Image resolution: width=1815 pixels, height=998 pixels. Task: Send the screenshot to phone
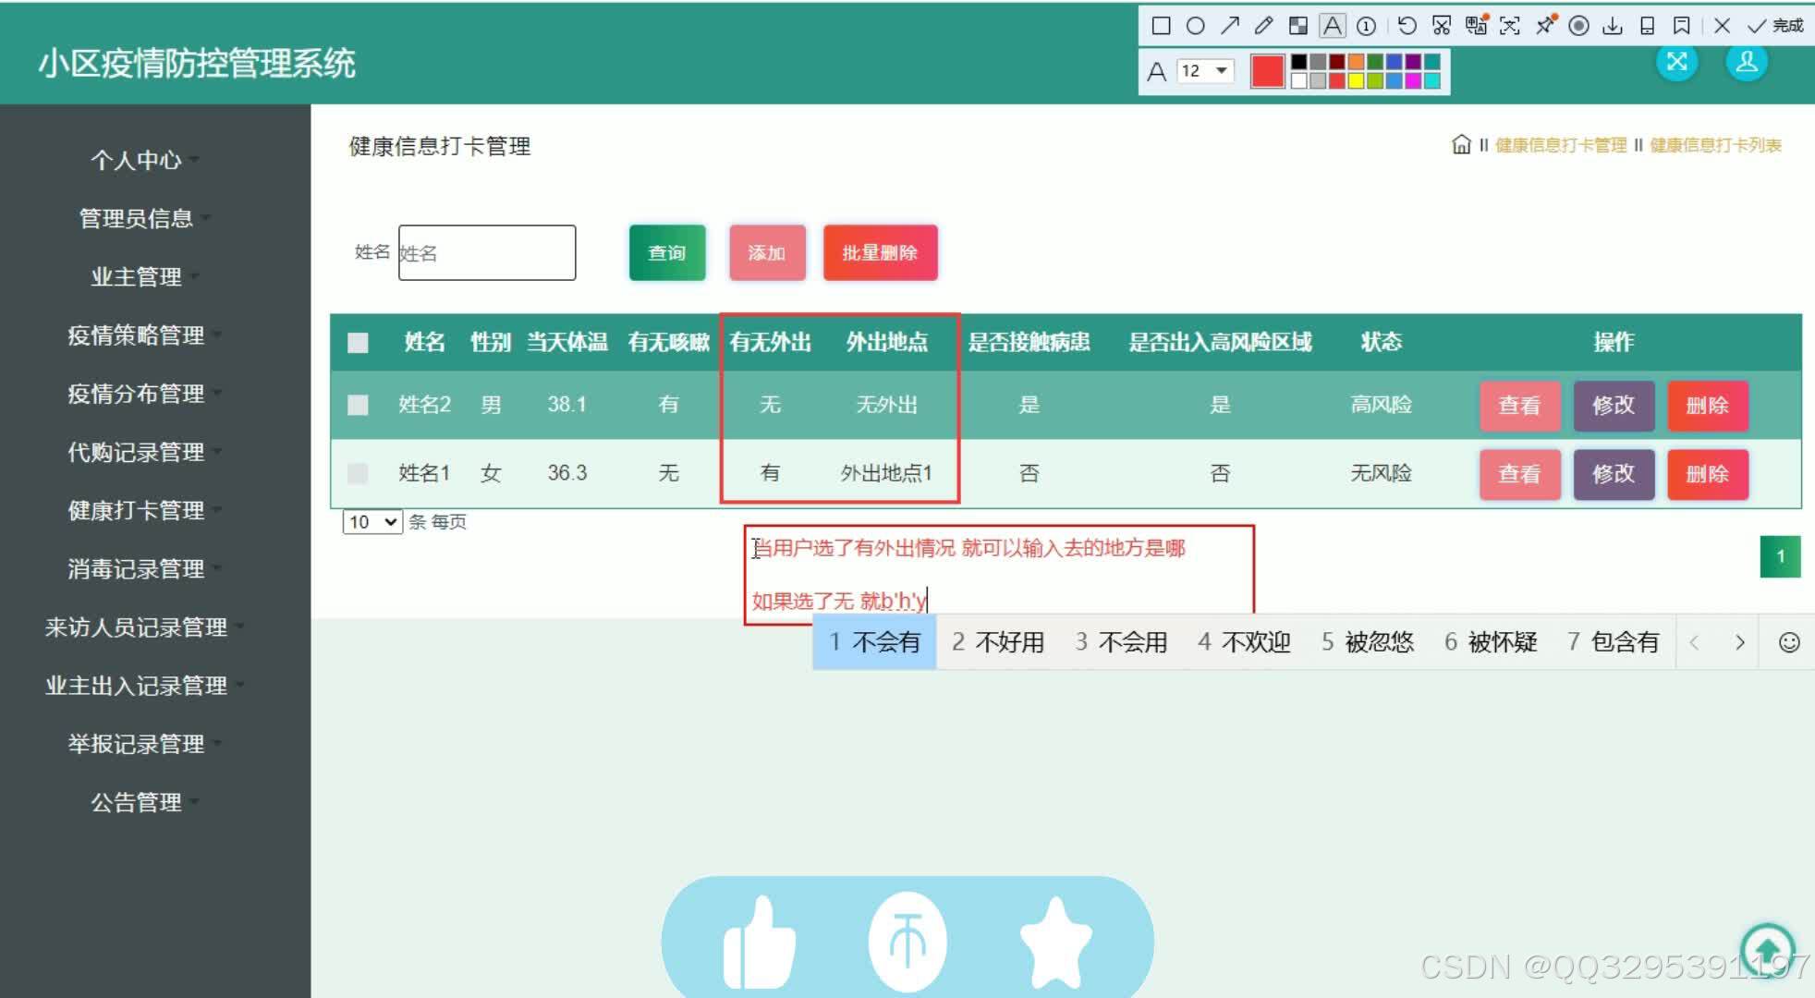1647,26
